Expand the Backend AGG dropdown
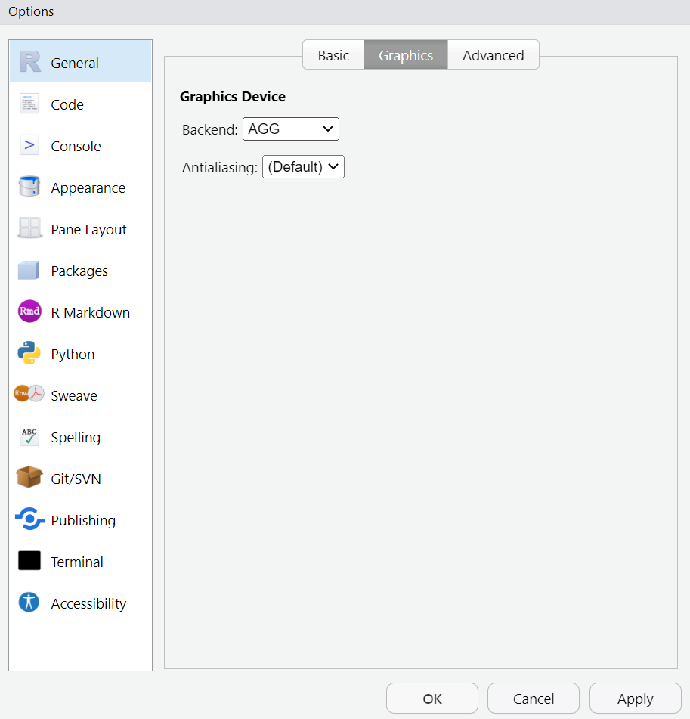The width and height of the screenshot is (690, 719). pyautogui.click(x=291, y=129)
